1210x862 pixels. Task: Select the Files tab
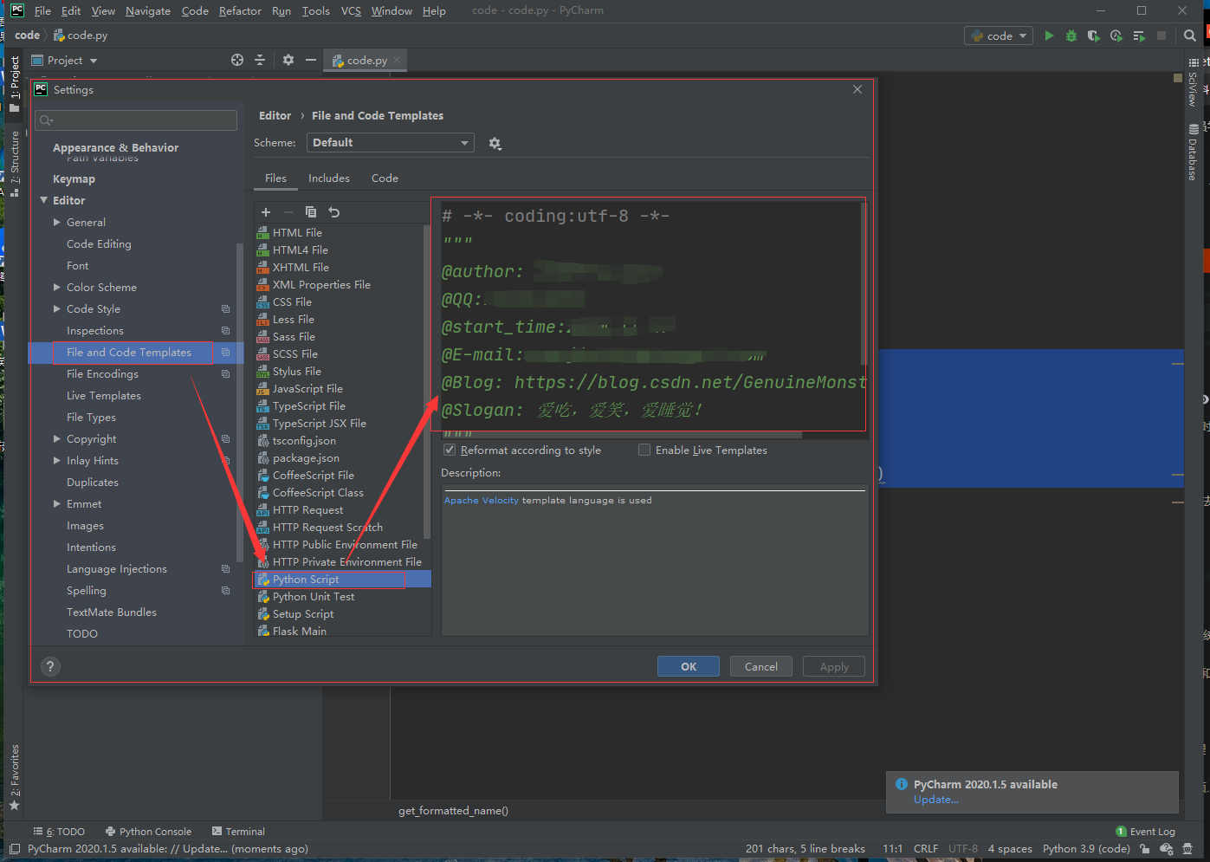point(275,178)
